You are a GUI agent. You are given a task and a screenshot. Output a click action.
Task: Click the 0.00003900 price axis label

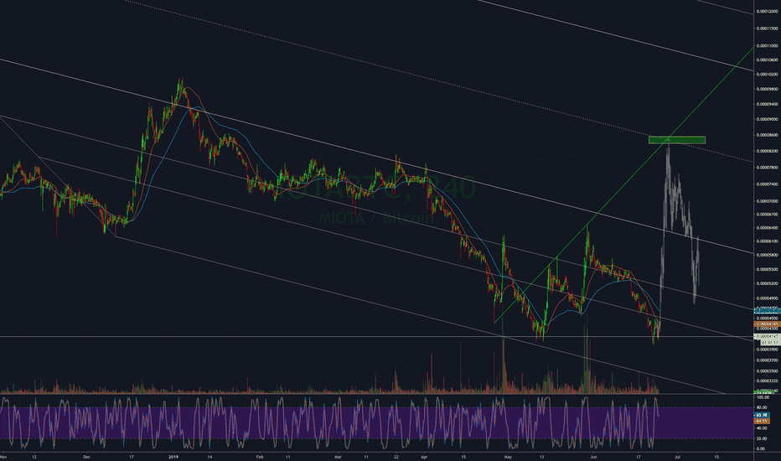[768, 350]
